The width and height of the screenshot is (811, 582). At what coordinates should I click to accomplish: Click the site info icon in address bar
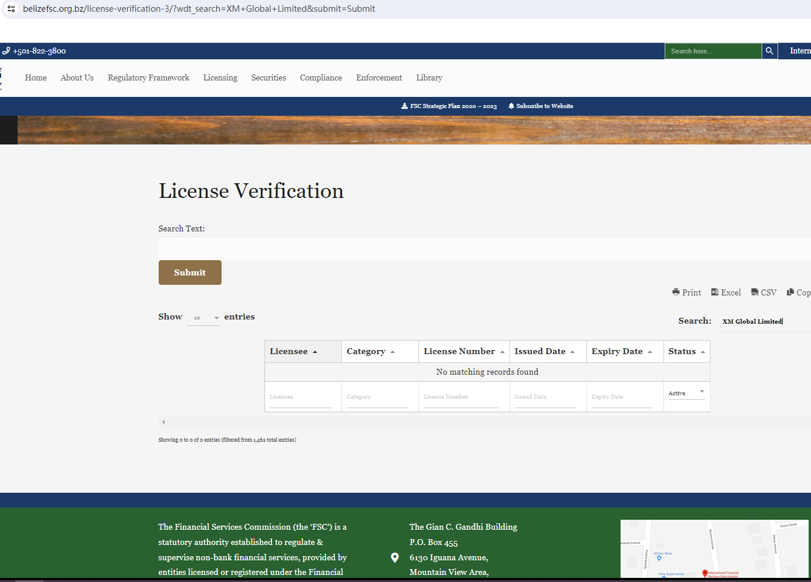point(11,9)
